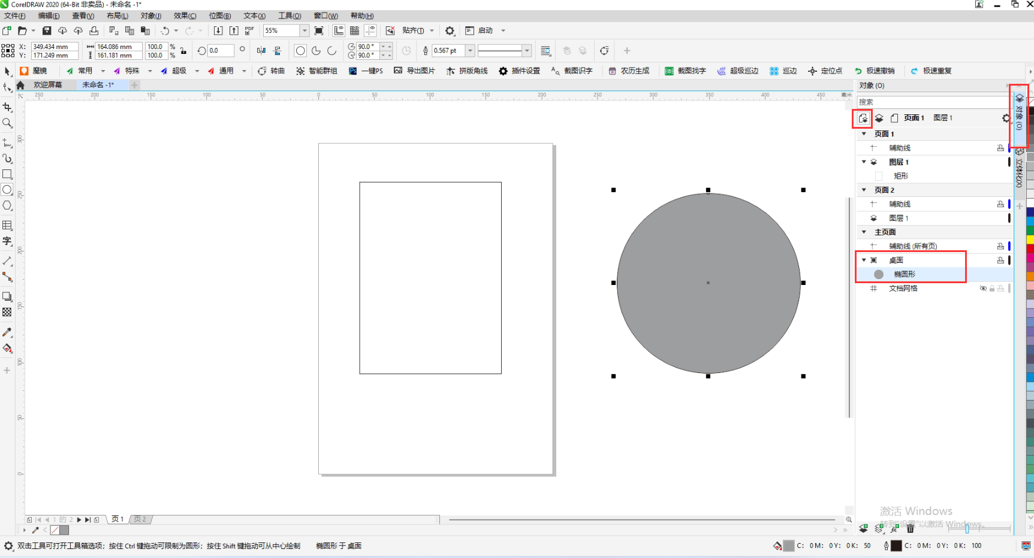This screenshot has height=558, width=1034.
Task: Select the Crop tool in the toolbox
Action: (7, 107)
